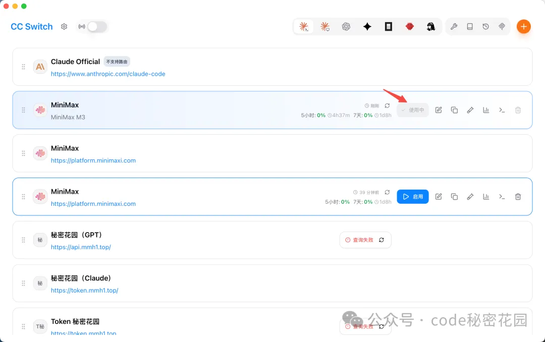Delete the provider in the 启用 row
The width and height of the screenshot is (545, 342).
[x=518, y=197]
